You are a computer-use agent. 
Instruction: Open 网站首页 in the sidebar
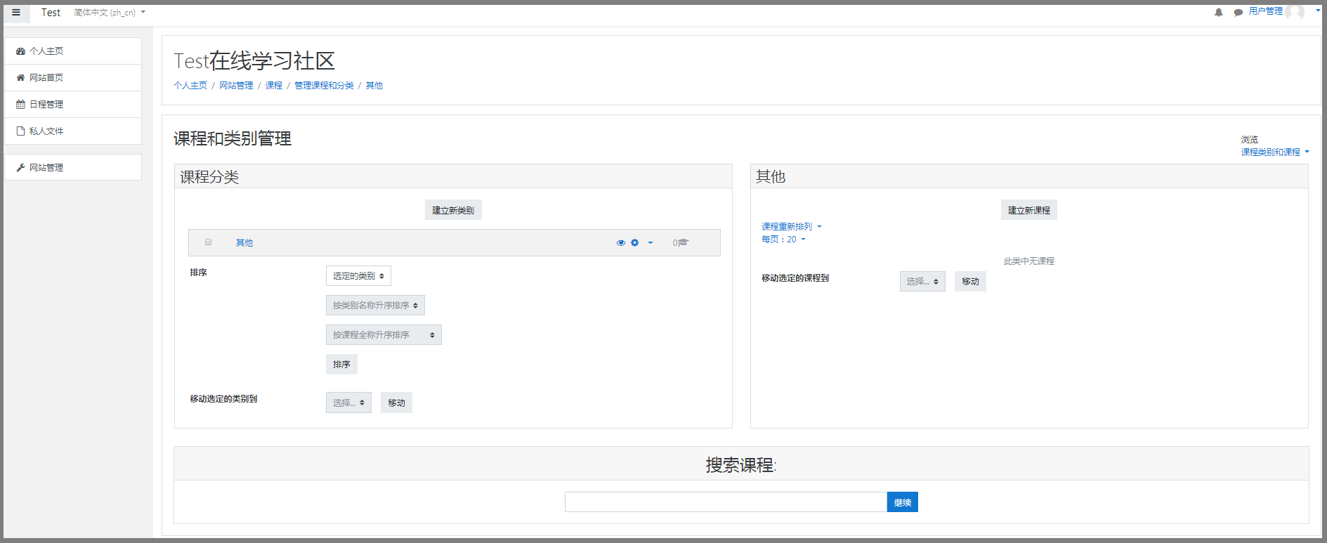pyautogui.click(x=73, y=78)
